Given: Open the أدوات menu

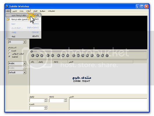Looking at the screenshot, I should (x=28, y=11).
